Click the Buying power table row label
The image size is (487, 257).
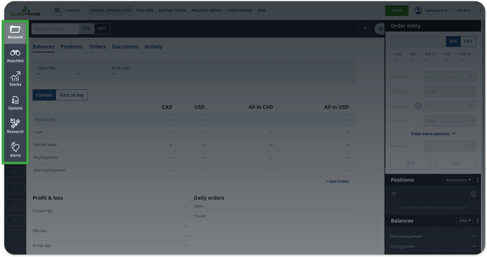tap(46, 157)
